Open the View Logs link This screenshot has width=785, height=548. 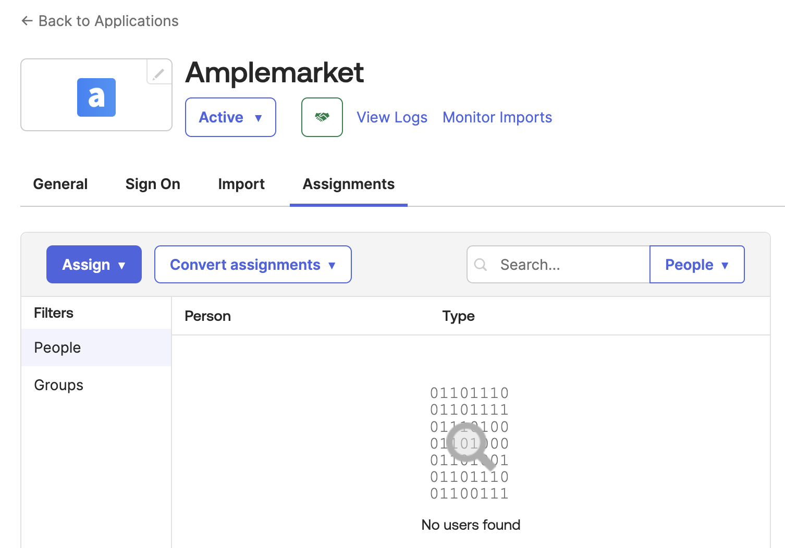pos(392,118)
